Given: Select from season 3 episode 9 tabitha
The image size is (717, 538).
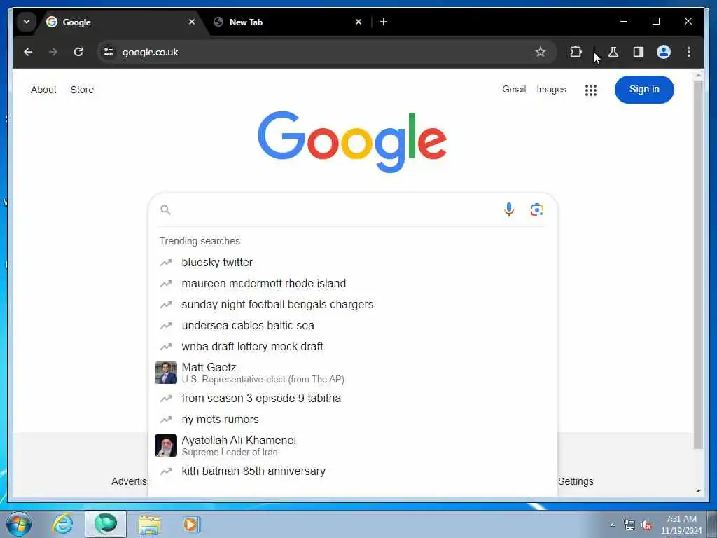Looking at the screenshot, I should click(353, 399).
